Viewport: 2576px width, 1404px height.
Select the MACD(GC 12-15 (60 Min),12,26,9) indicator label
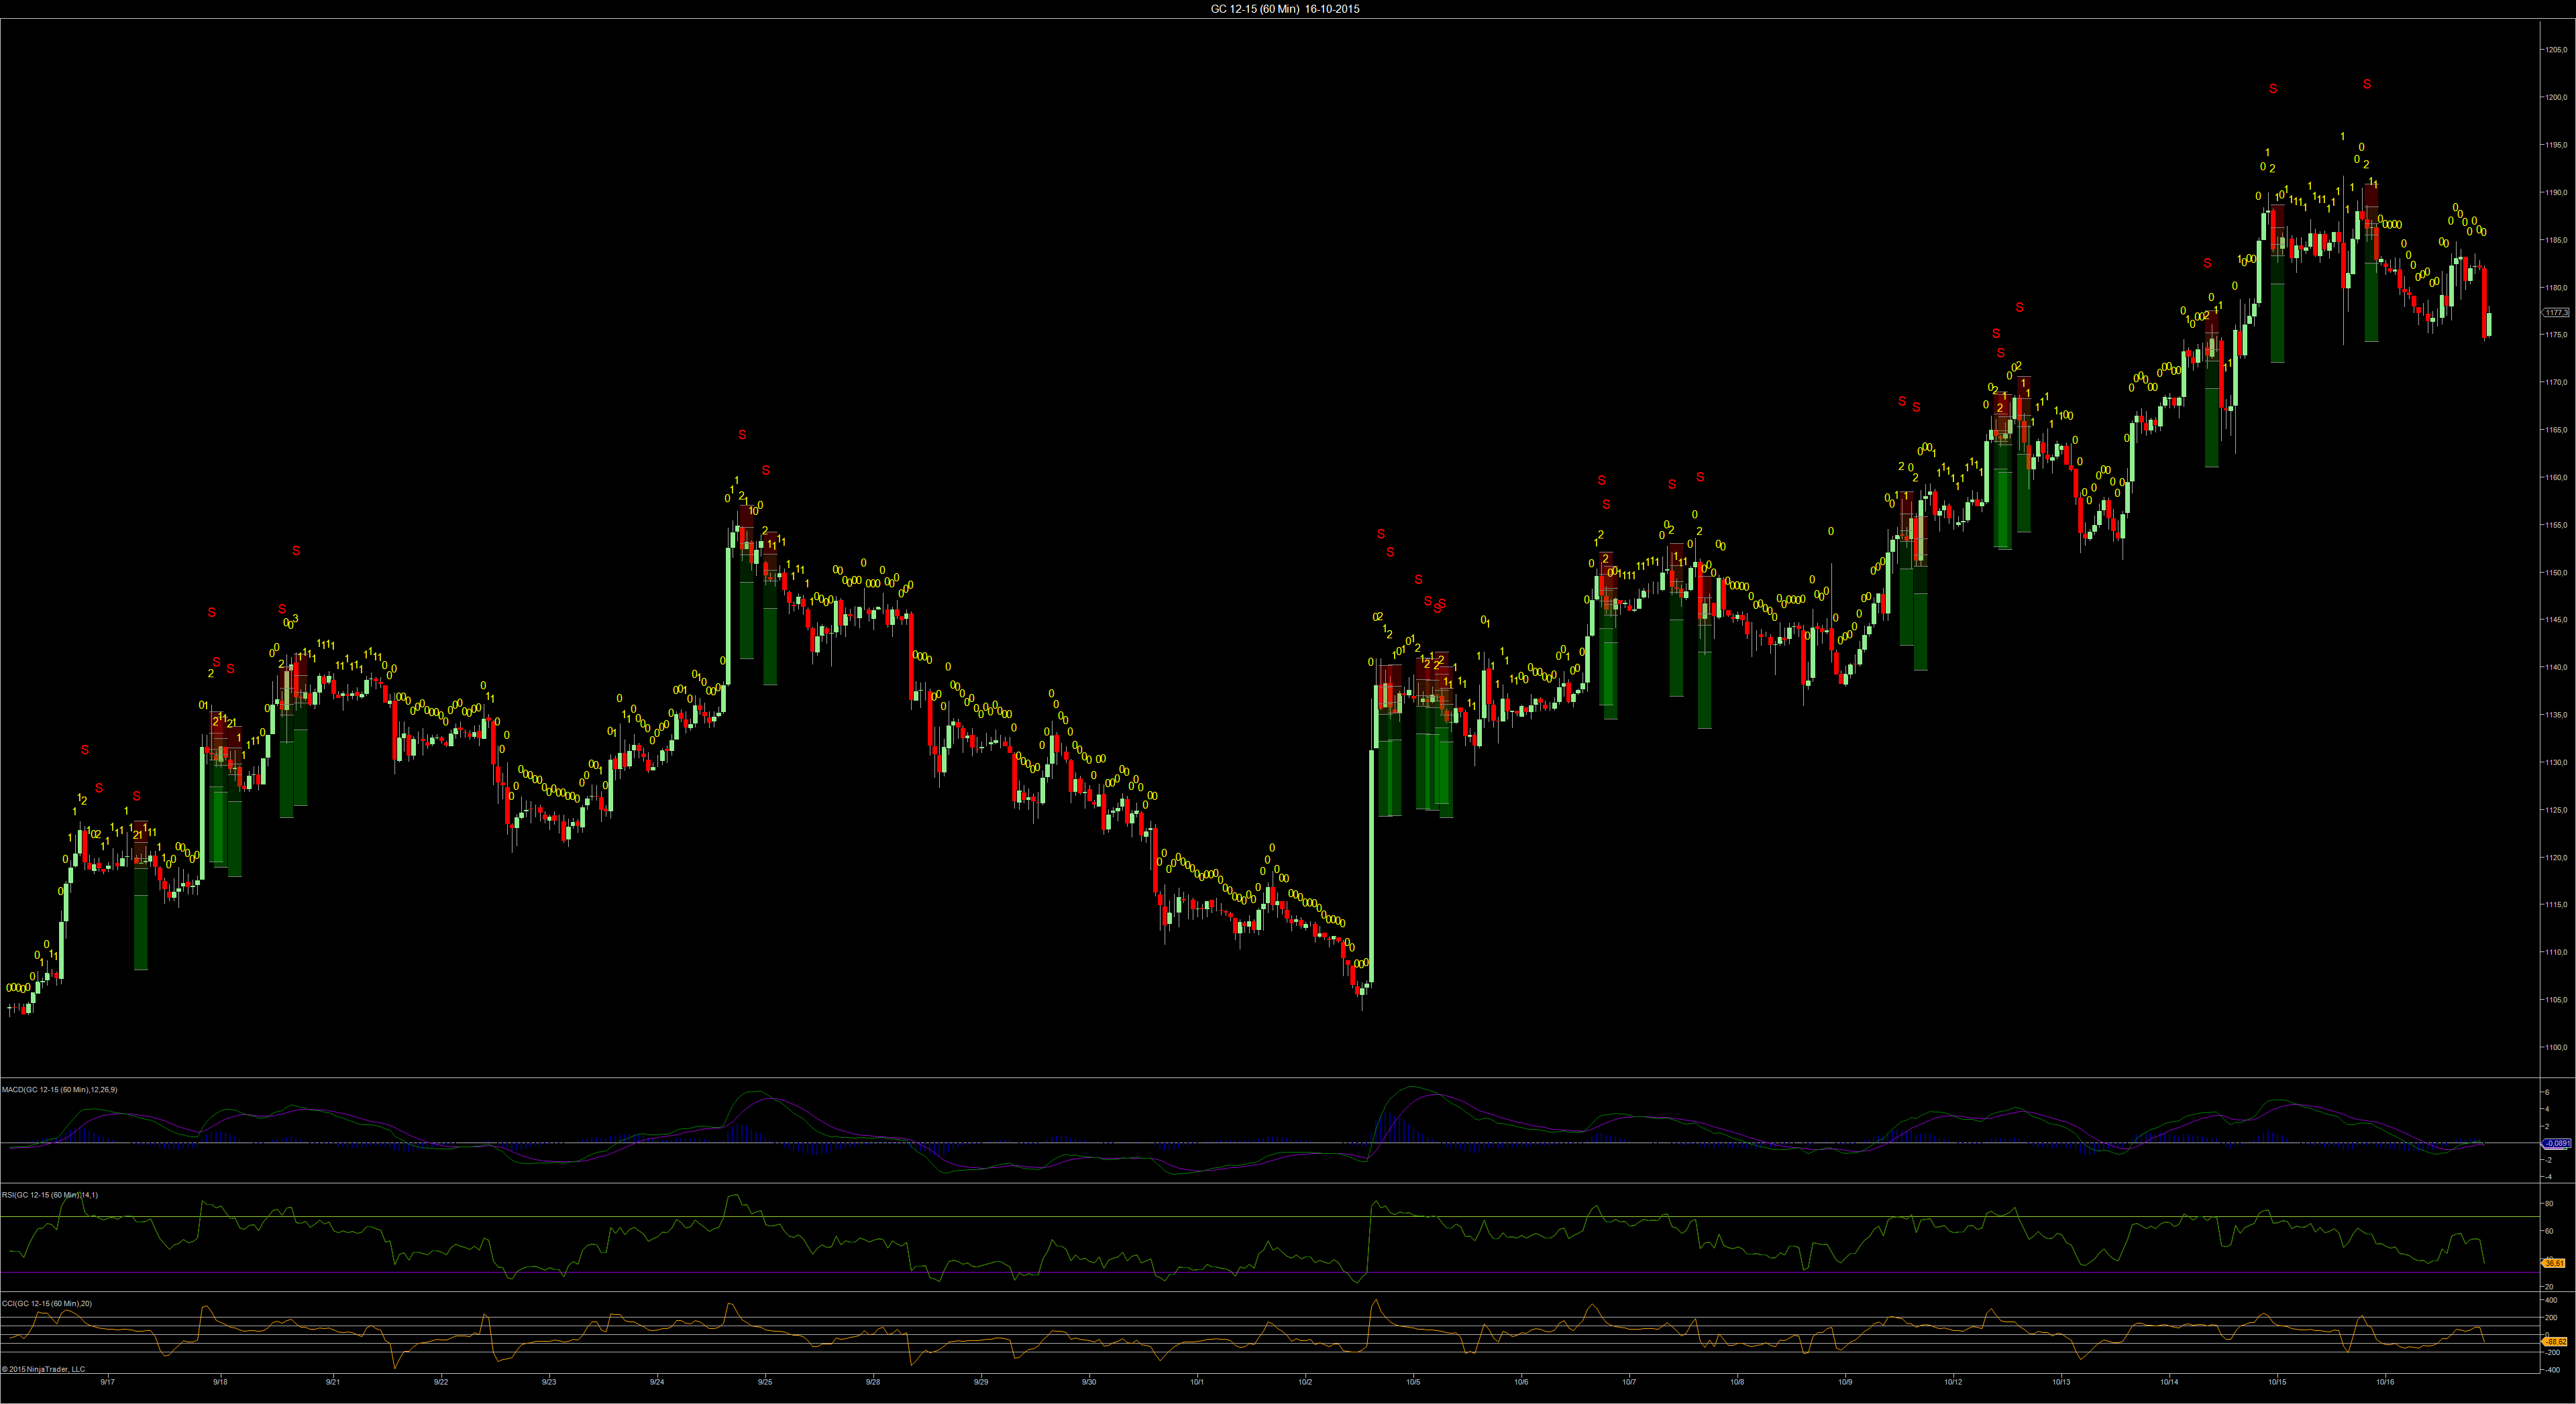click(x=59, y=1090)
